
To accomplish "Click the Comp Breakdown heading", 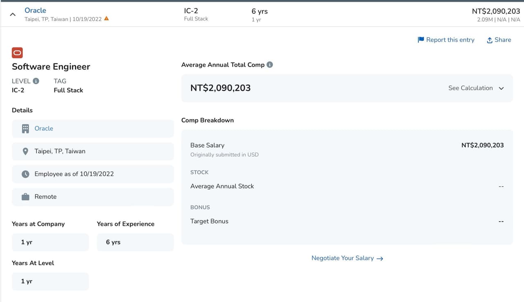I will [x=208, y=120].
